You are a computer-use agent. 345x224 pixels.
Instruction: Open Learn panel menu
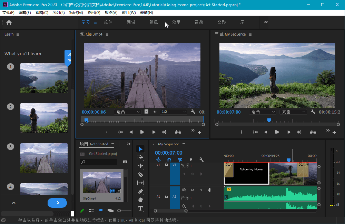(18, 34)
